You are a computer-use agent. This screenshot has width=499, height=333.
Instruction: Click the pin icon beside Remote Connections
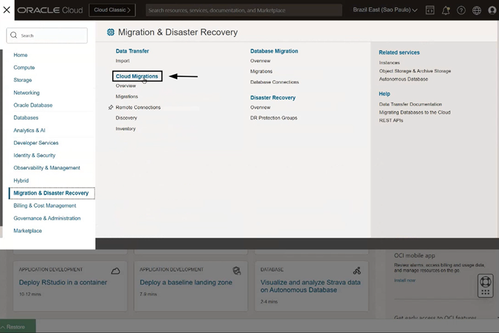point(111,108)
